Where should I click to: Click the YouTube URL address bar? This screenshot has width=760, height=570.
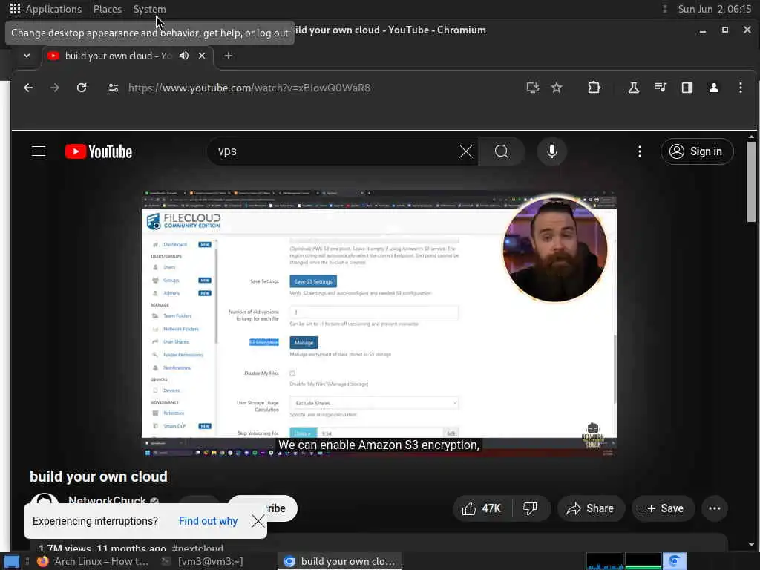pos(249,88)
